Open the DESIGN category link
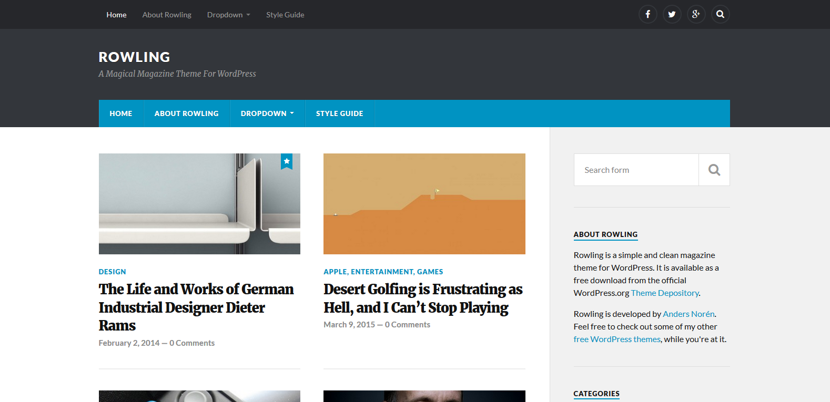Viewport: 830px width, 402px height. point(112,272)
